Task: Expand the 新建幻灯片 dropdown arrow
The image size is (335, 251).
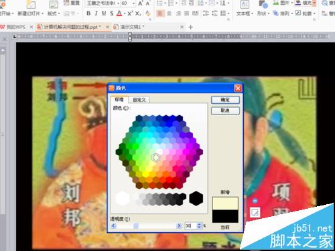Action: [42, 13]
